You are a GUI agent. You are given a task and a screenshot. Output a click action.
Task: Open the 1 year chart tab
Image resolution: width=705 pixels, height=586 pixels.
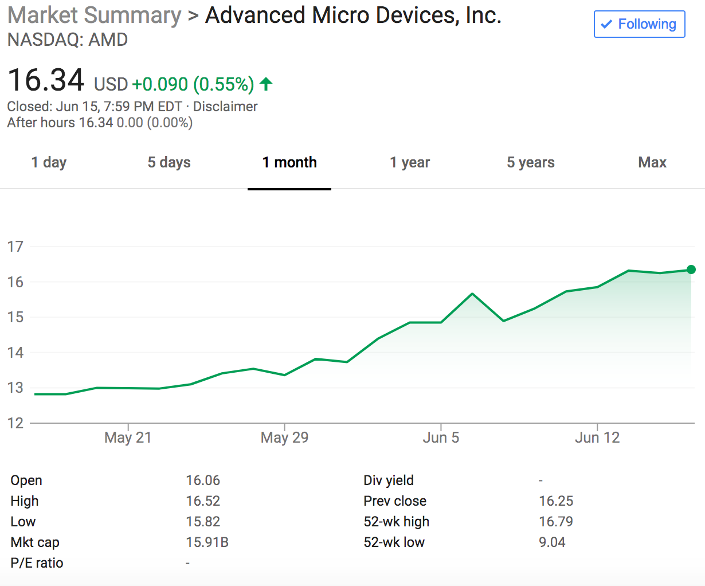click(x=410, y=163)
